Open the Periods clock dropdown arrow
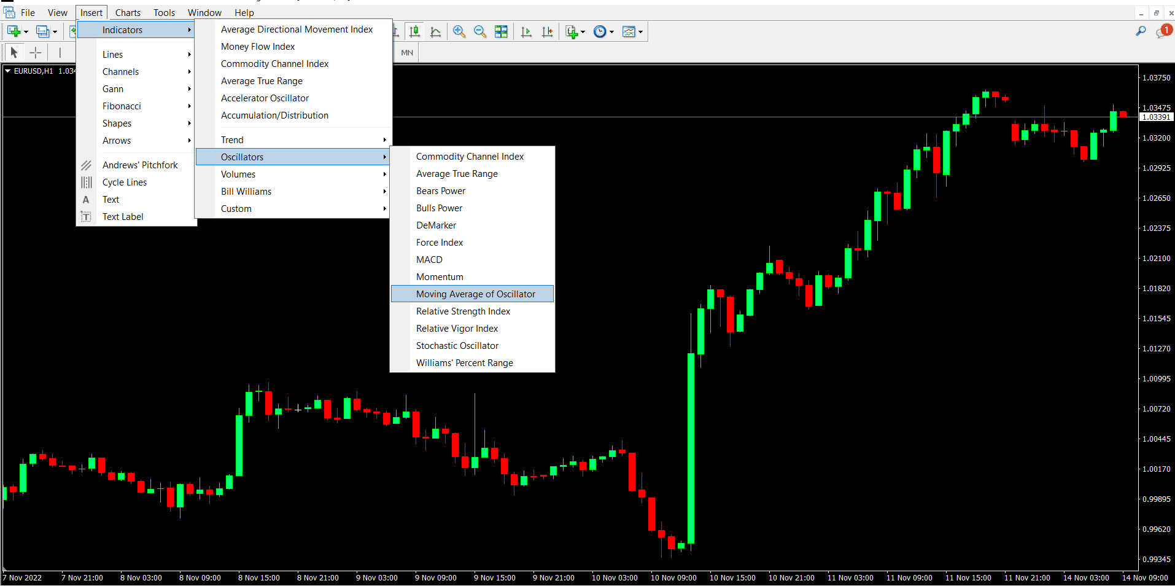This screenshot has height=586, width=1175. point(611,32)
